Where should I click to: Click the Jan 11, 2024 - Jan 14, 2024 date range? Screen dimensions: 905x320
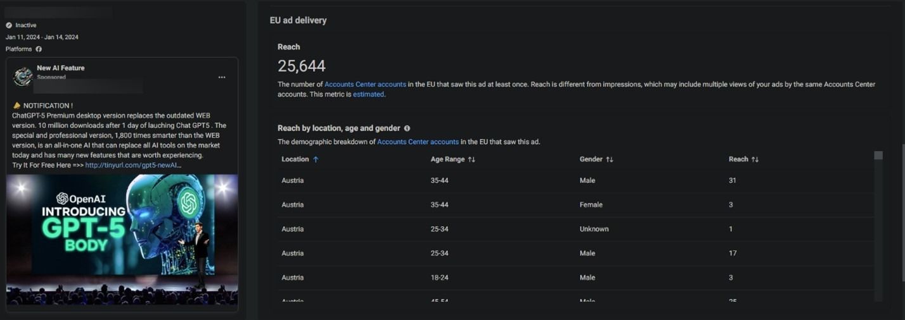[42, 37]
